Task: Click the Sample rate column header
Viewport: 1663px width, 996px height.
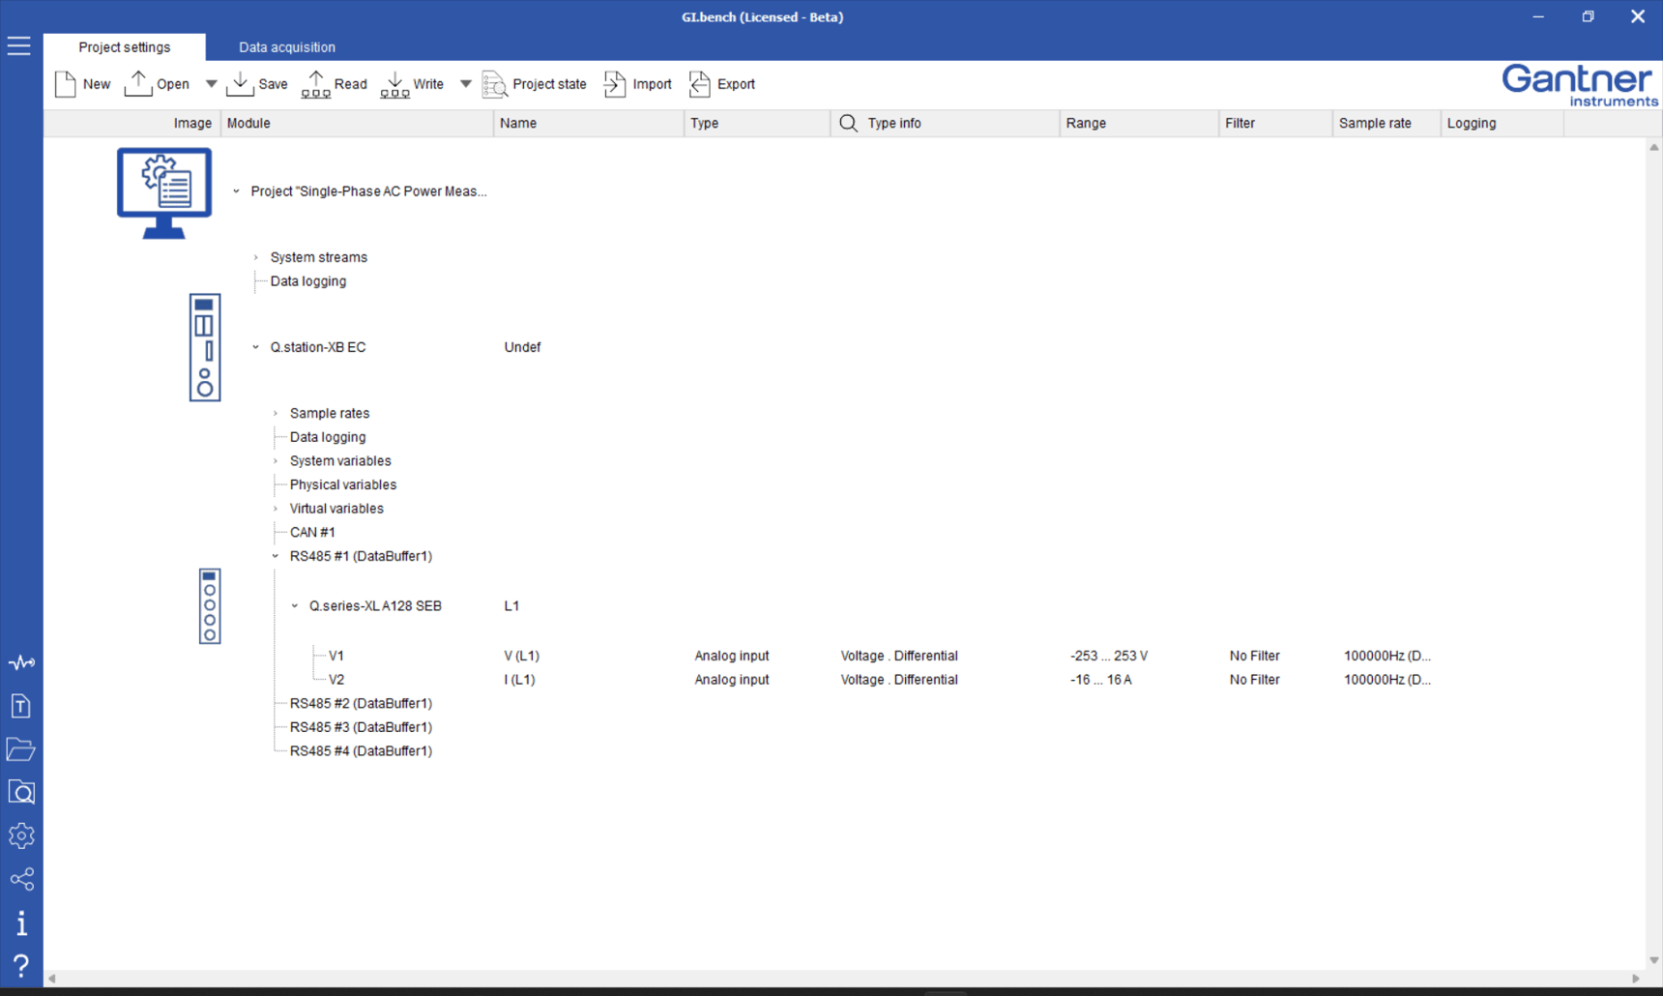Action: (1386, 123)
